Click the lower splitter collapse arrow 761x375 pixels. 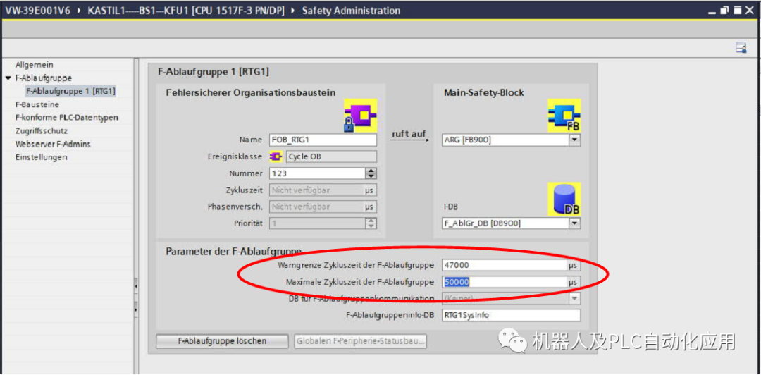tap(136, 309)
